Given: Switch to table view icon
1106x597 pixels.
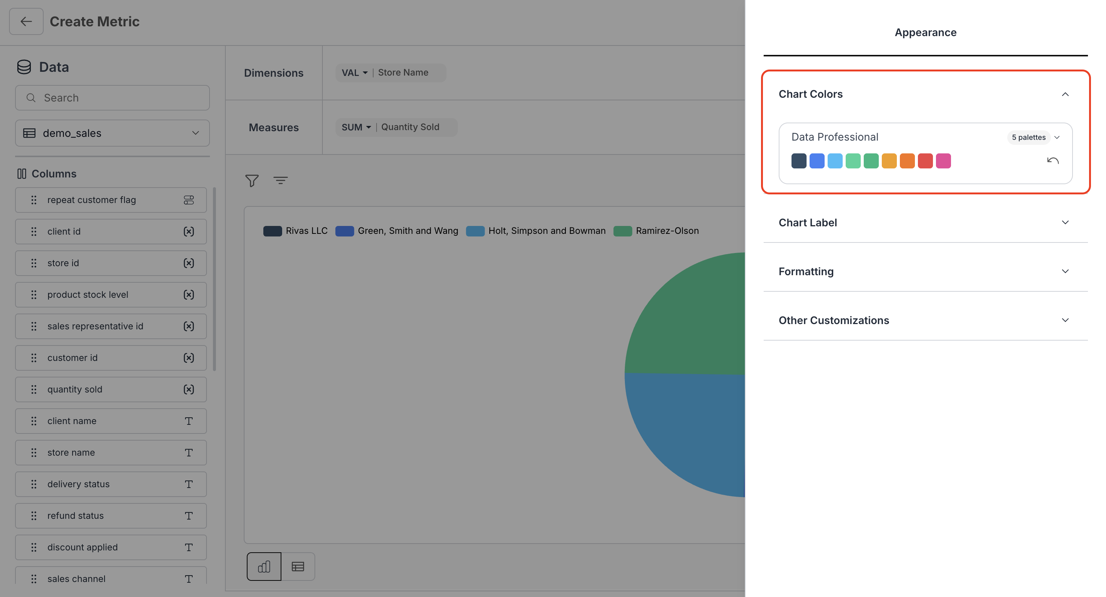Looking at the screenshot, I should click(x=298, y=567).
